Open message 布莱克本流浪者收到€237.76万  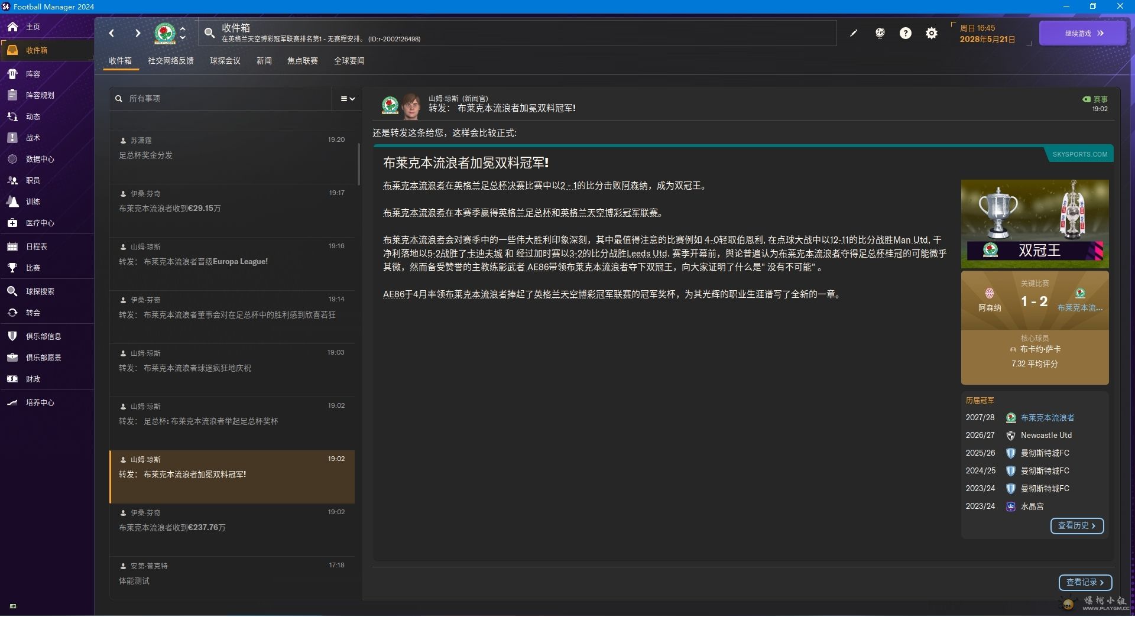pos(232,529)
